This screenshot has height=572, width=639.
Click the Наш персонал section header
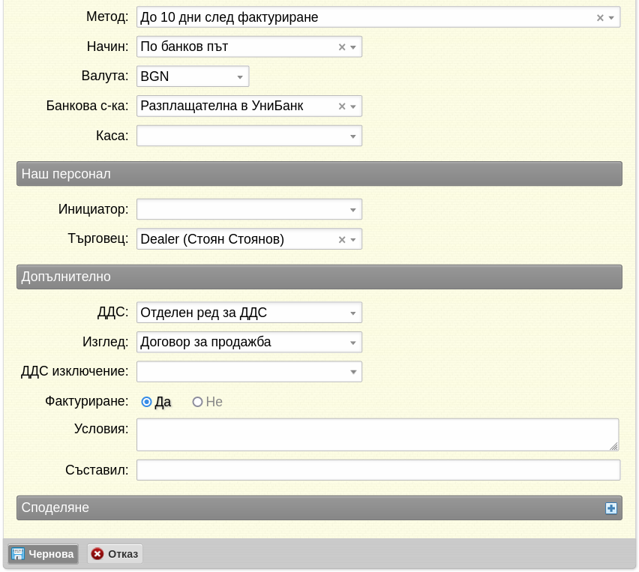click(319, 174)
